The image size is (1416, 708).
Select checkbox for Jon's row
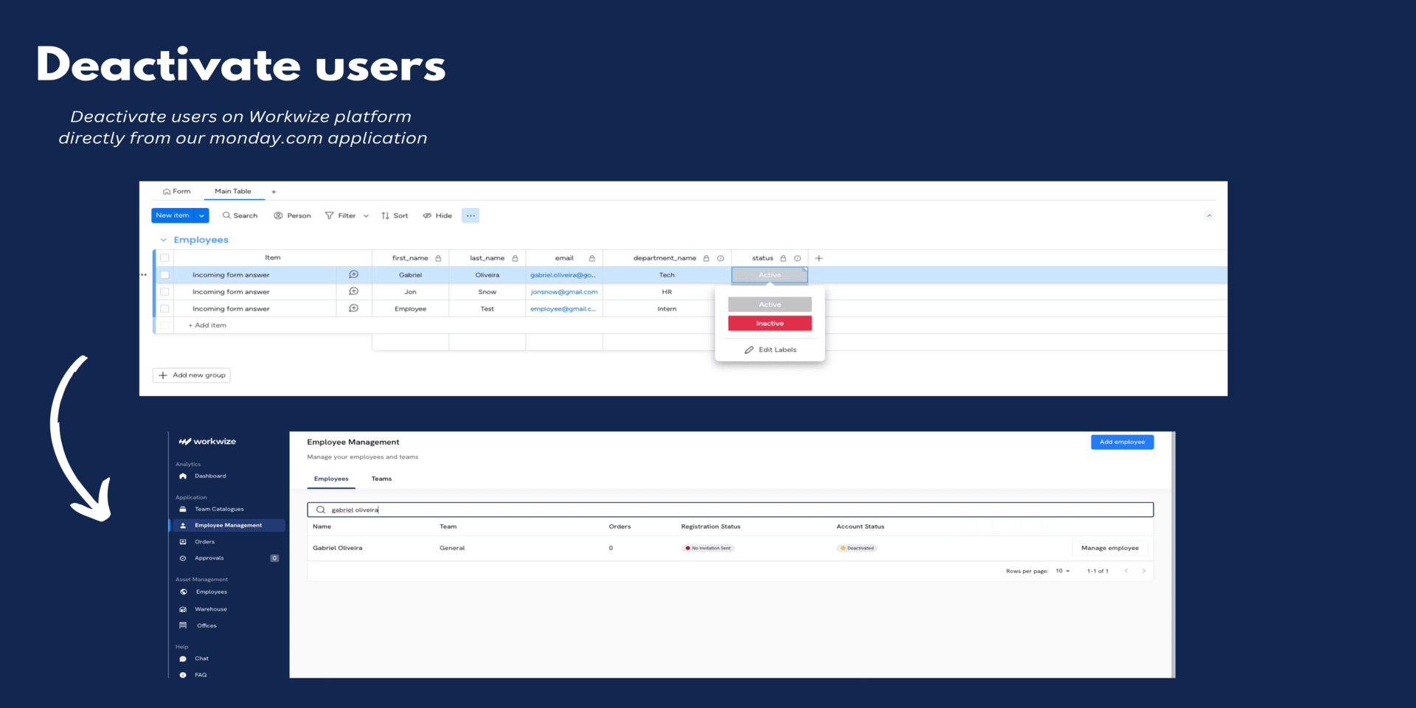pyautogui.click(x=164, y=292)
